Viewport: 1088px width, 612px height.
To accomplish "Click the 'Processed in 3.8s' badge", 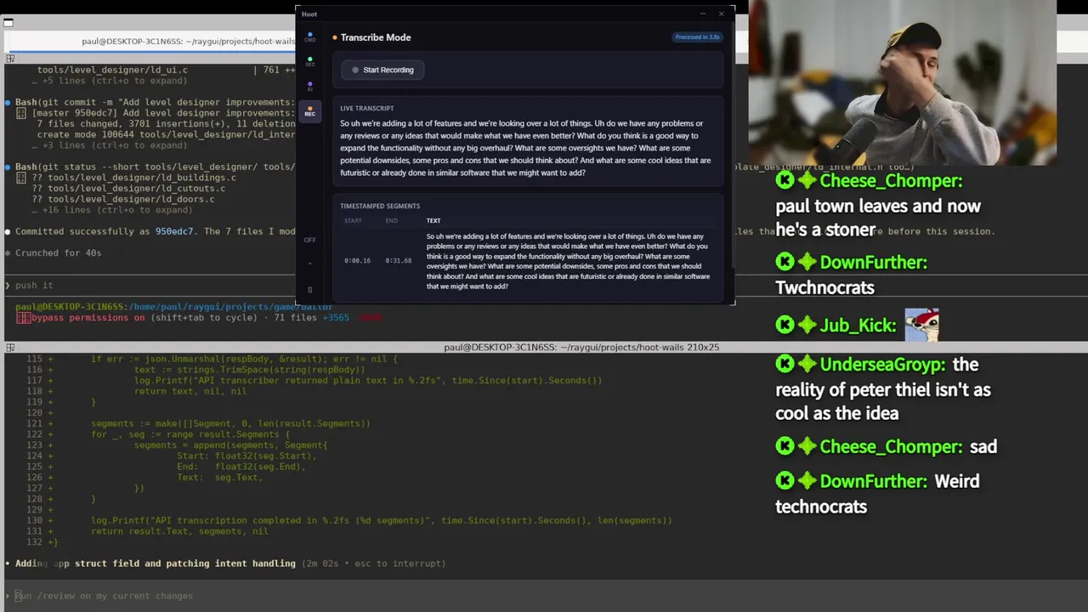I will coord(697,37).
